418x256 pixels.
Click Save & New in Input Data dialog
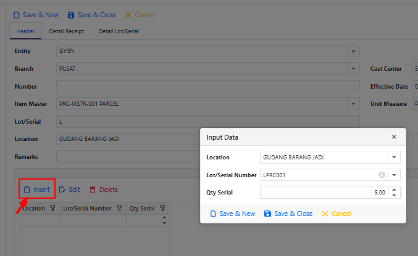click(x=232, y=214)
